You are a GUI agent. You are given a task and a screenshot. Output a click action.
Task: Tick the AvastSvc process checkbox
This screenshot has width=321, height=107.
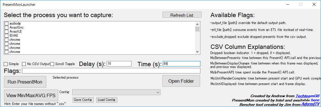6,27
